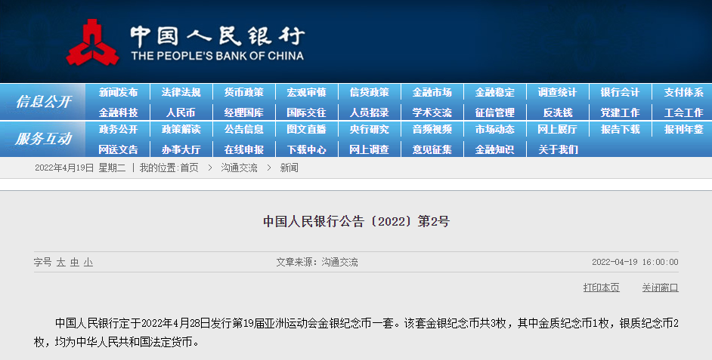Set font size to 小
The width and height of the screenshot is (712, 360).
point(88,263)
